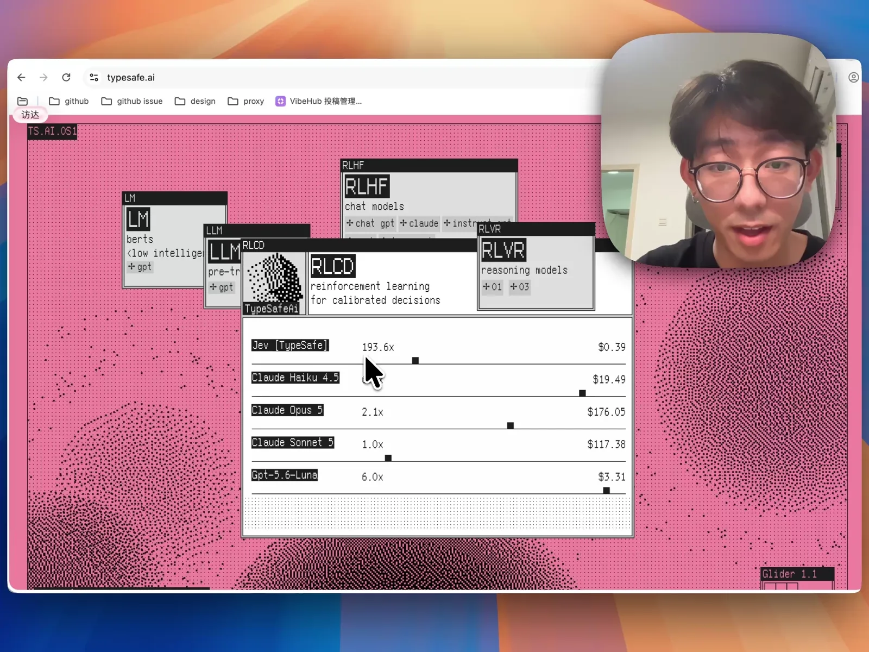Reload the typesafe.ai page
Viewport: 869px width, 652px height.
pos(66,77)
